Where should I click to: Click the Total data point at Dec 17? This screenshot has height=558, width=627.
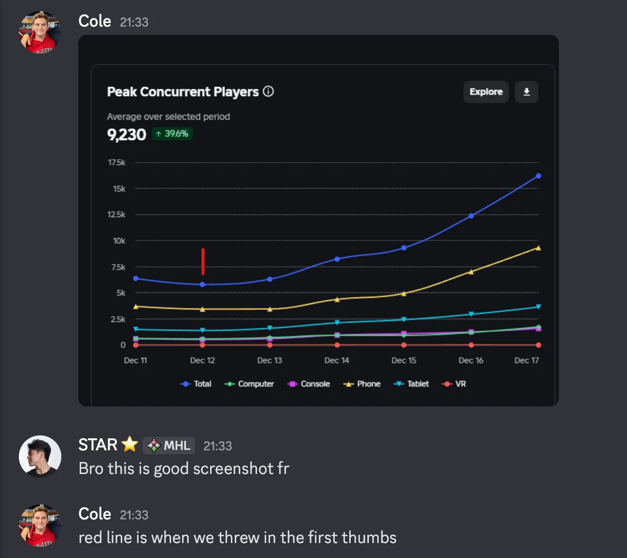click(538, 176)
